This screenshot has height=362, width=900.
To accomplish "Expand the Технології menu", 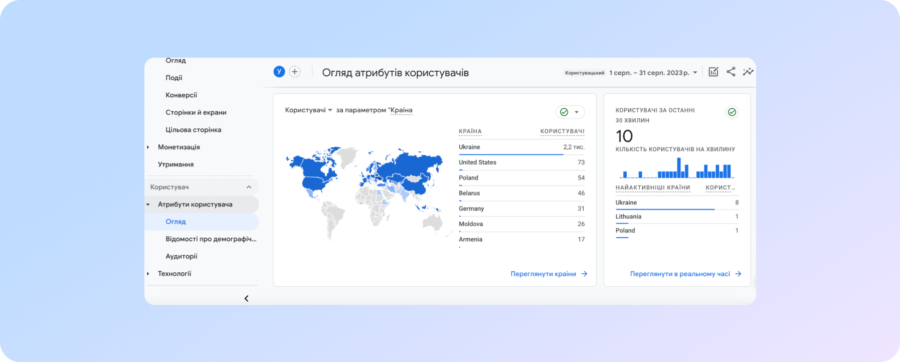I will tap(148, 274).
